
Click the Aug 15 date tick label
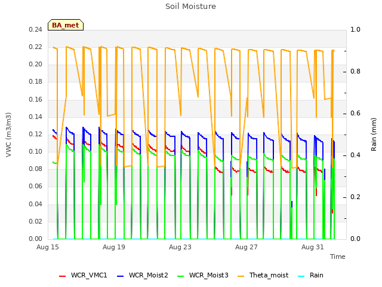[x=48, y=247]
